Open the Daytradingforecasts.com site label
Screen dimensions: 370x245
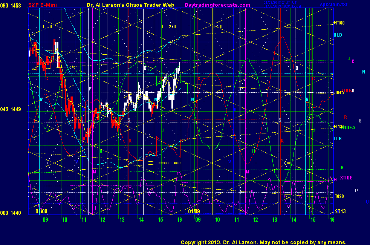coord(217,5)
